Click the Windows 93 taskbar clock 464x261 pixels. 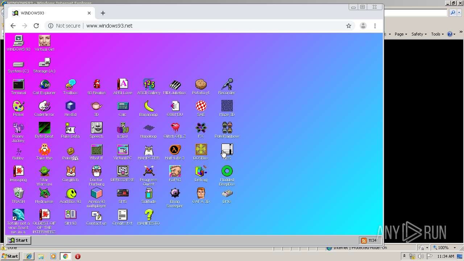[x=372, y=241]
